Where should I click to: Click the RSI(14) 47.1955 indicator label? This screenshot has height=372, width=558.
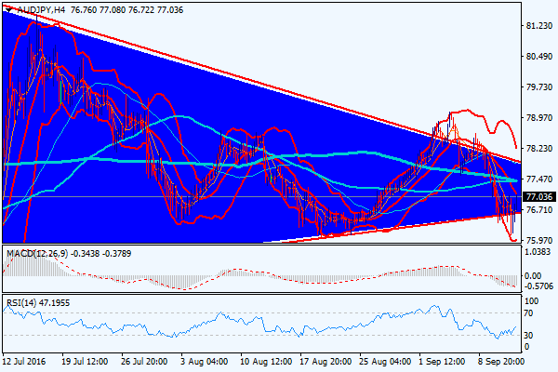pyautogui.click(x=38, y=303)
